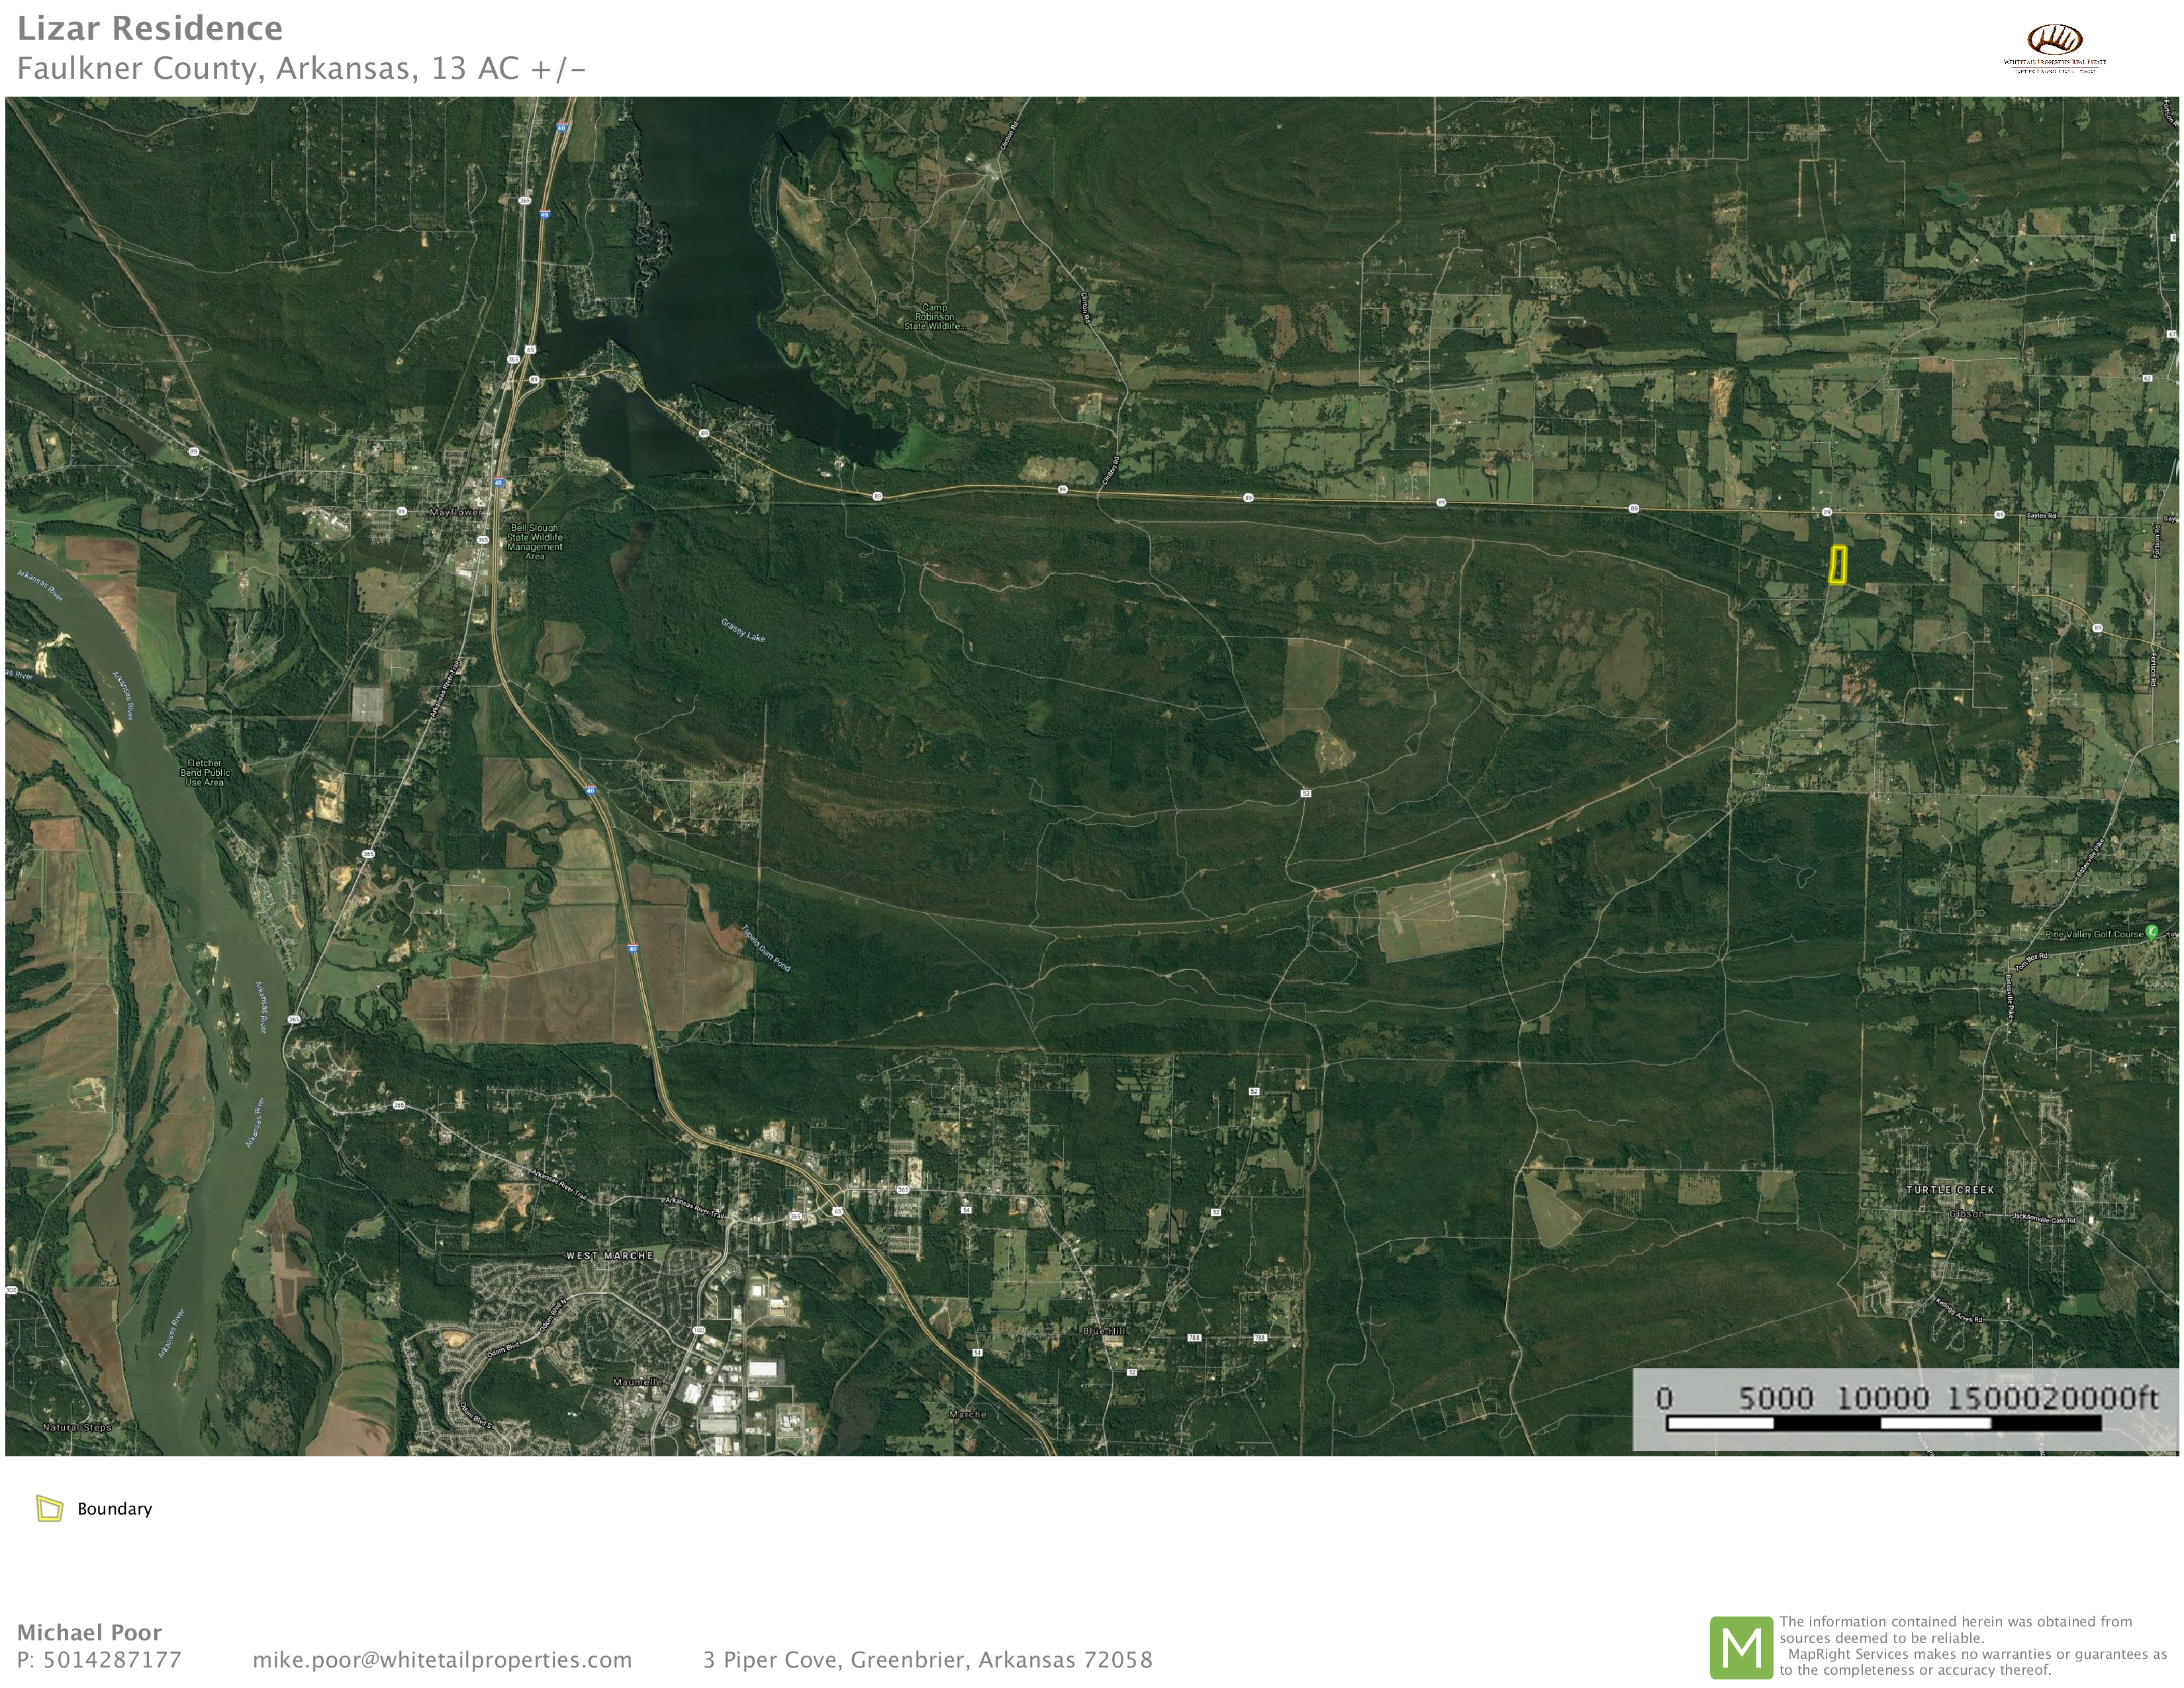Click the Maumelle city label
This screenshot has width=2184, height=1688.
click(637, 1382)
